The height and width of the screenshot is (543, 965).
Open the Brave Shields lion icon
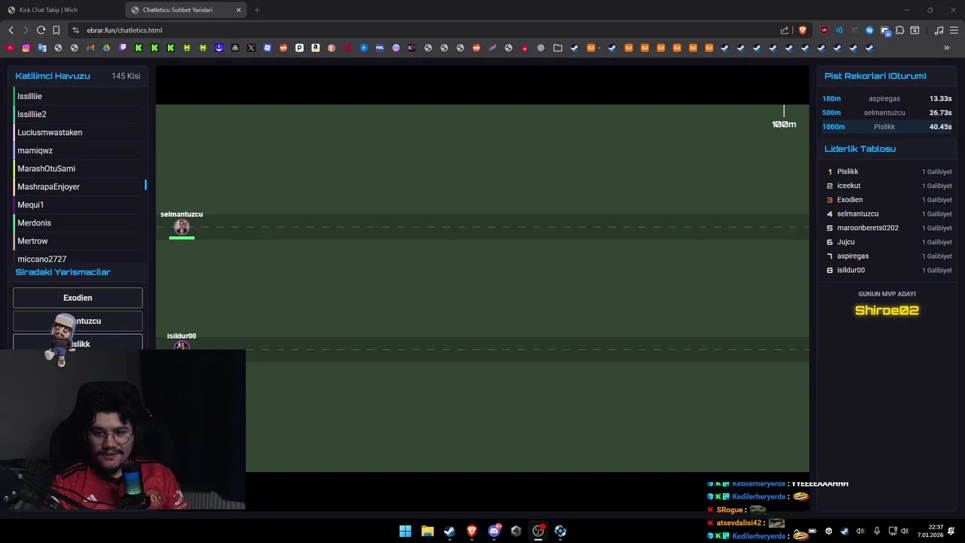click(802, 30)
